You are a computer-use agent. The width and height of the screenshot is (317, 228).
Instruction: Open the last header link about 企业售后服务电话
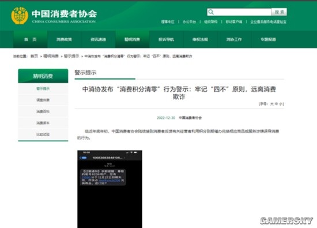click(268, 22)
